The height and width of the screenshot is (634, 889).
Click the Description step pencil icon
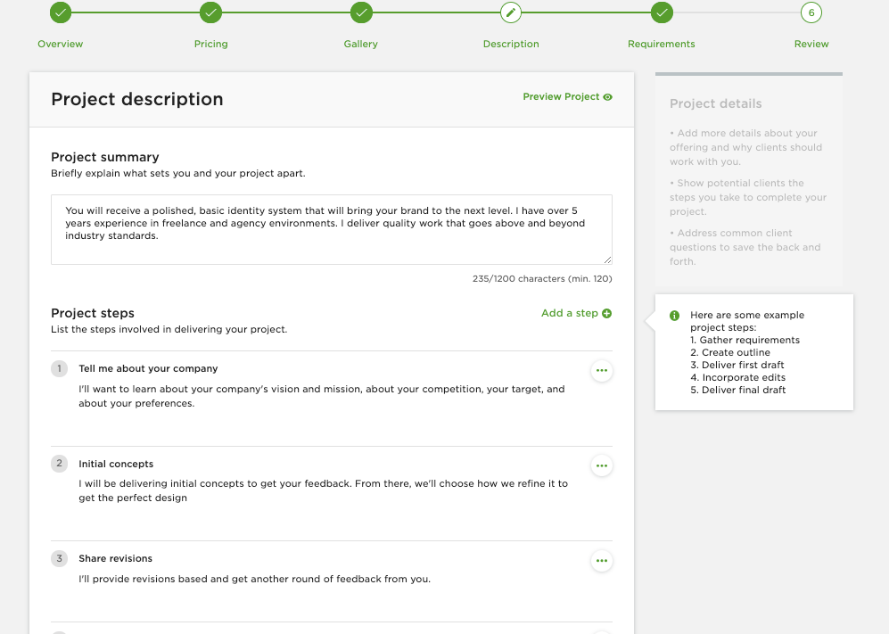pyautogui.click(x=511, y=12)
